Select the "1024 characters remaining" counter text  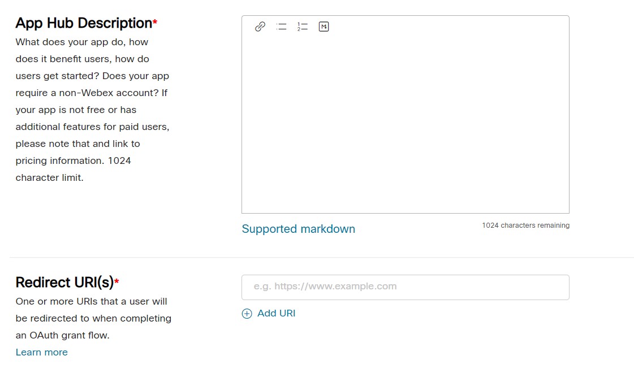coord(525,225)
